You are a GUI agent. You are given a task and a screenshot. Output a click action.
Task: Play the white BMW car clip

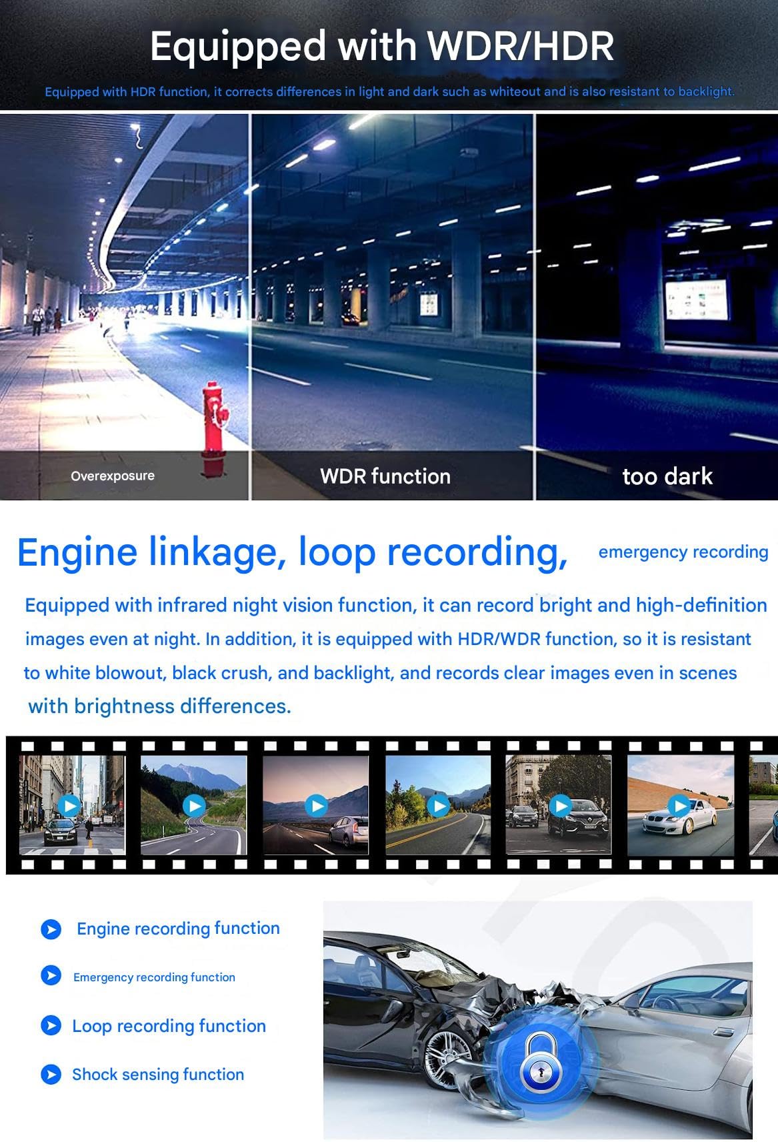point(679,805)
